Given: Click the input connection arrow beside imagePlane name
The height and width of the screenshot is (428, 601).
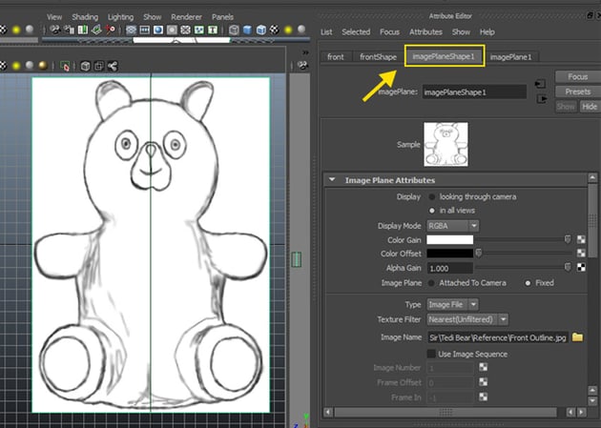Looking at the screenshot, I should tap(540, 83).
